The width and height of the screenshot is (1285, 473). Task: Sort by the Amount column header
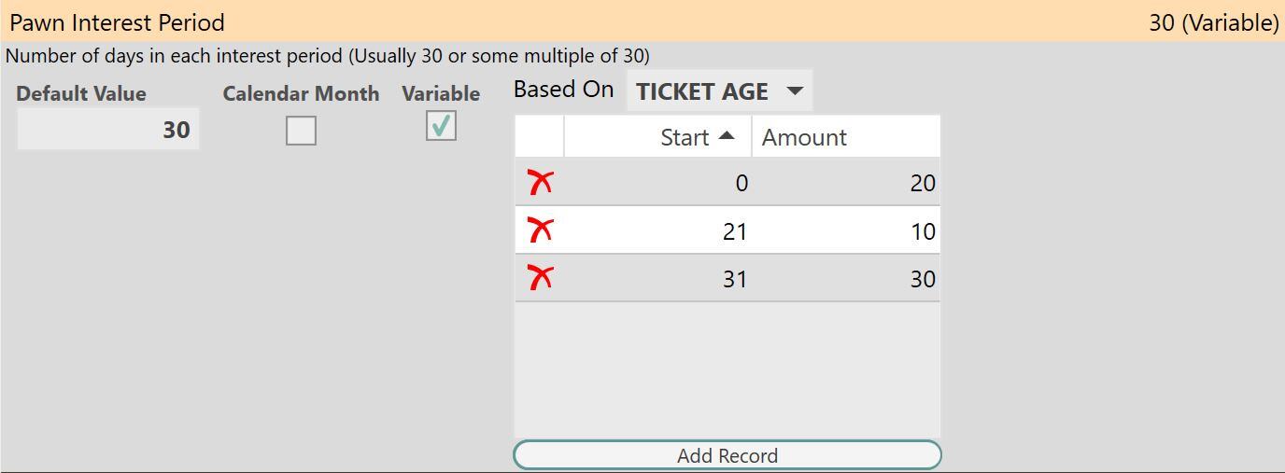[x=846, y=137]
